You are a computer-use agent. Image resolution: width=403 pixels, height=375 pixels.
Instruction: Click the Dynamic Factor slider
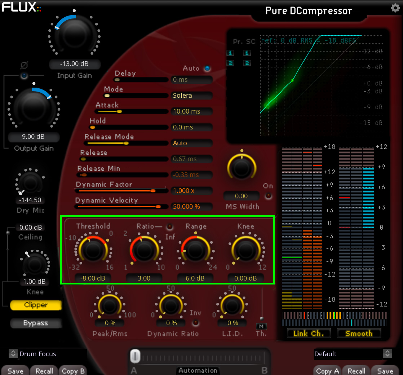click(x=121, y=191)
